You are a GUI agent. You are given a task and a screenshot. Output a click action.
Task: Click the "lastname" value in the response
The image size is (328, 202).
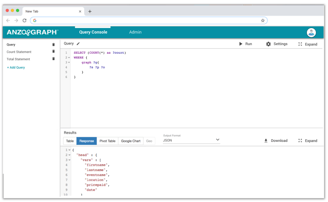click(95, 170)
